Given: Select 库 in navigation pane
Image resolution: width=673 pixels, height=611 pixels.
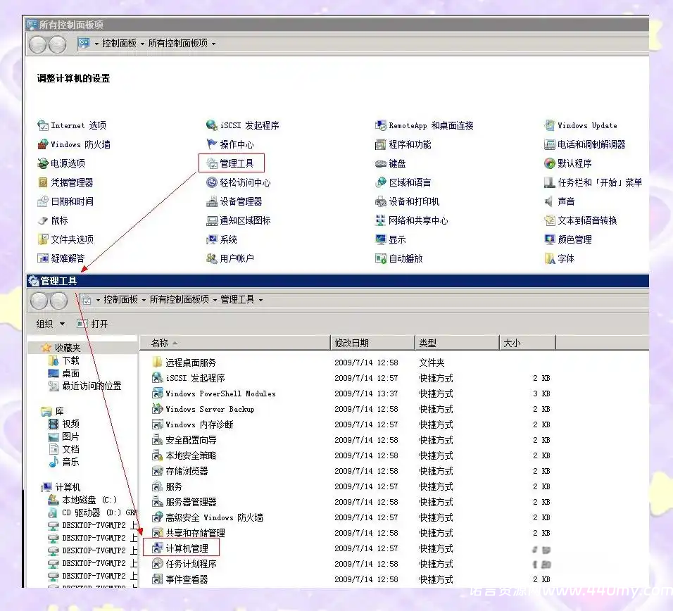Looking at the screenshot, I should 59,412.
